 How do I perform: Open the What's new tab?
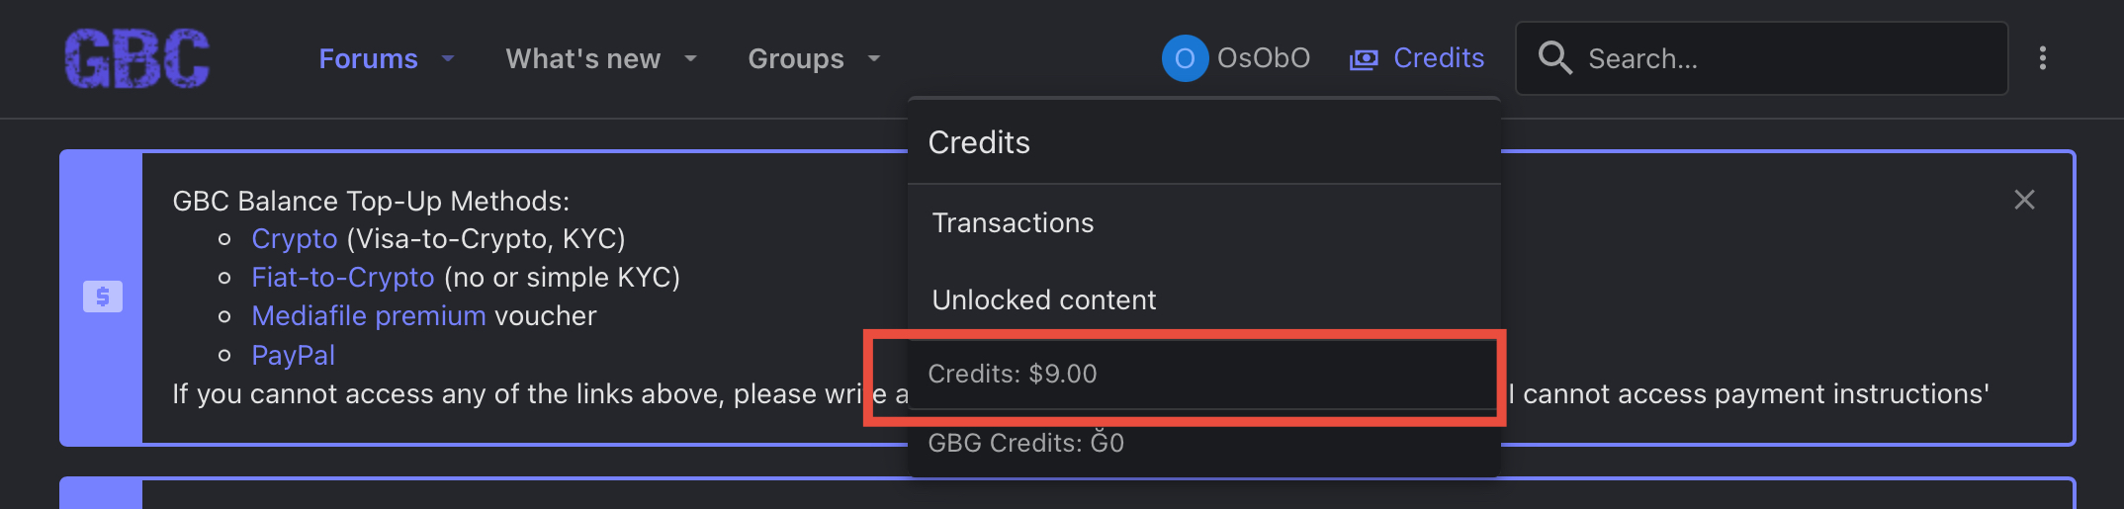click(x=582, y=58)
